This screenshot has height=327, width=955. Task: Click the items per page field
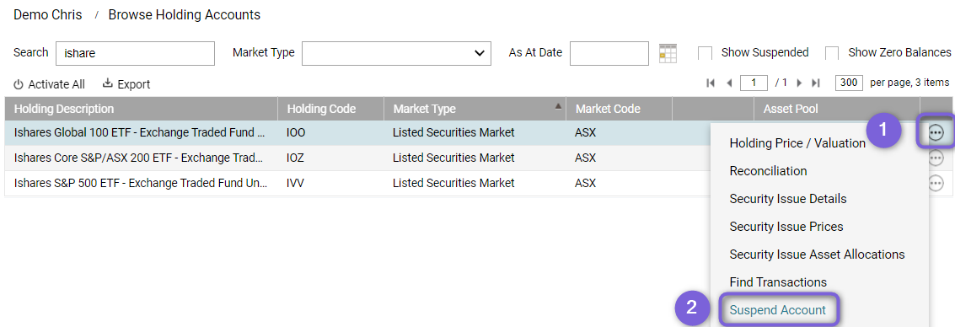(850, 83)
